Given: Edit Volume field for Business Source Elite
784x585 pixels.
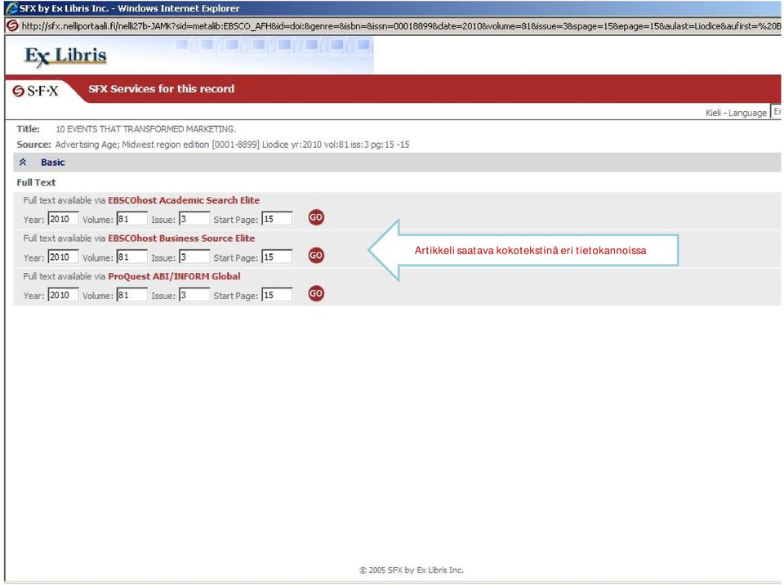Looking at the screenshot, I should tap(132, 257).
